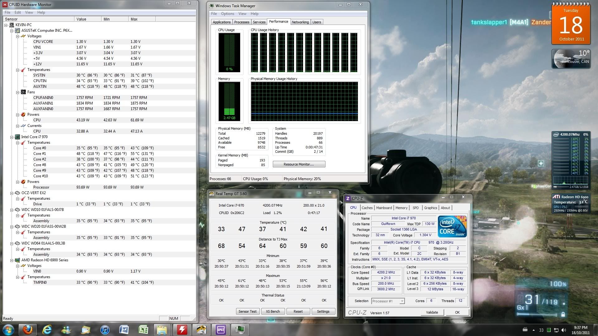Image resolution: width=598 pixels, height=336 pixels.
Task: Click the Sensor Test button in Real Temp
Action: click(x=247, y=311)
